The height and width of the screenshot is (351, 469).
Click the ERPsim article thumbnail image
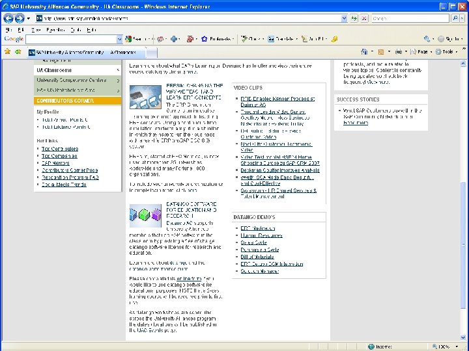[145, 97]
